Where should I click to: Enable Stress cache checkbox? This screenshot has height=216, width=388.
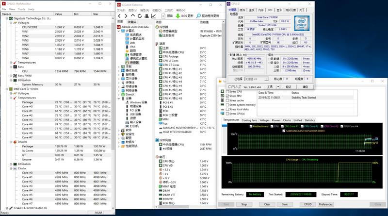(227, 100)
